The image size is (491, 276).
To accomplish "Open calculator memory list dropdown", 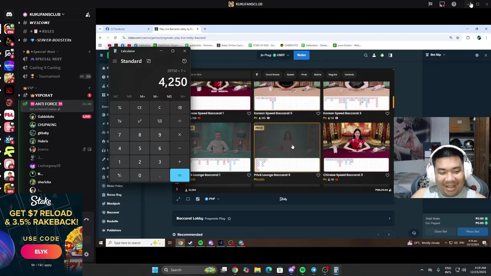I will pyautogui.click(x=183, y=97).
